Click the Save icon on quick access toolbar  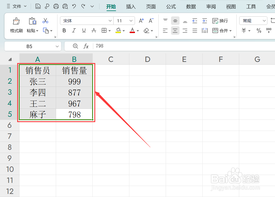click(x=38, y=6)
